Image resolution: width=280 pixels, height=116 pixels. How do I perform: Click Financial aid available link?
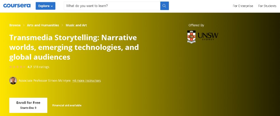(67, 105)
